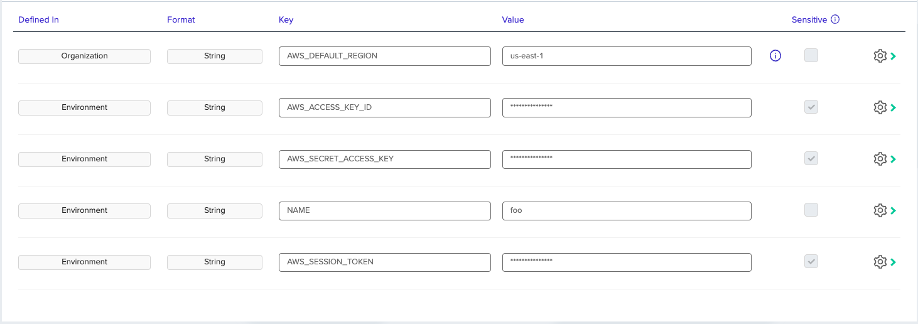This screenshot has height=324, width=918.
Task: Click the AWS_SECRET_ACCESS_KEY masked value field
Action: click(626, 159)
